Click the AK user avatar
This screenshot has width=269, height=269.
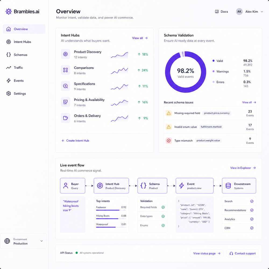(239, 12)
